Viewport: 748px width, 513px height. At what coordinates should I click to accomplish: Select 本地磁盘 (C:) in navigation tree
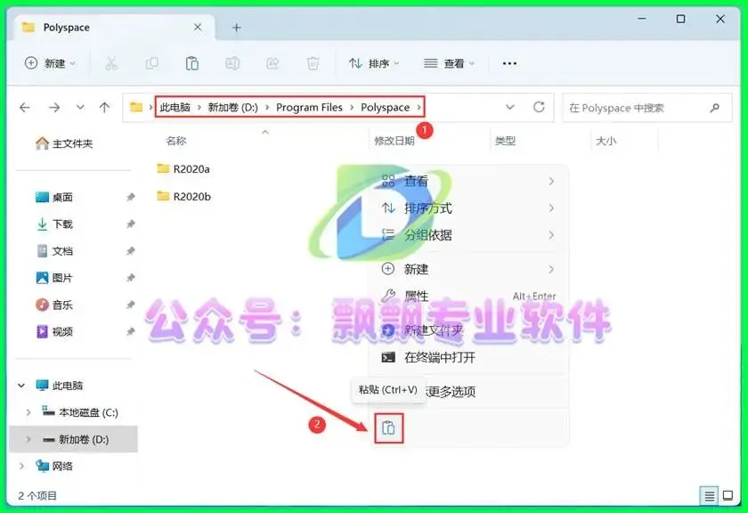tap(80, 412)
